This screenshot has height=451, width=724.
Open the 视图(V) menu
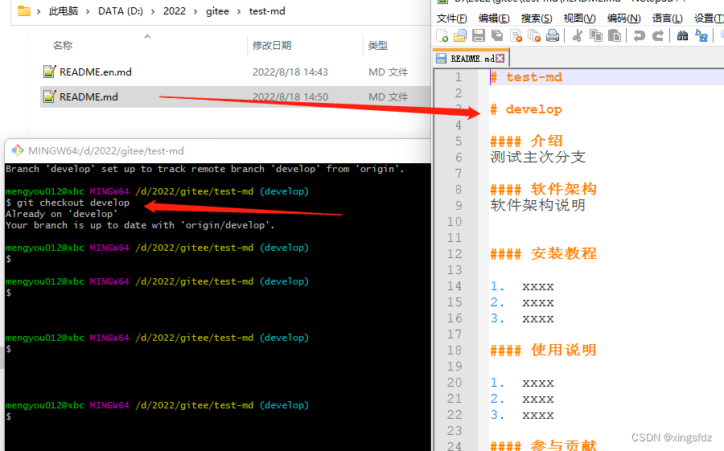coord(579,18)
